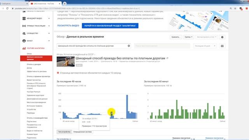Open the Эффективность рекламы sidebar report

[37, 72]
